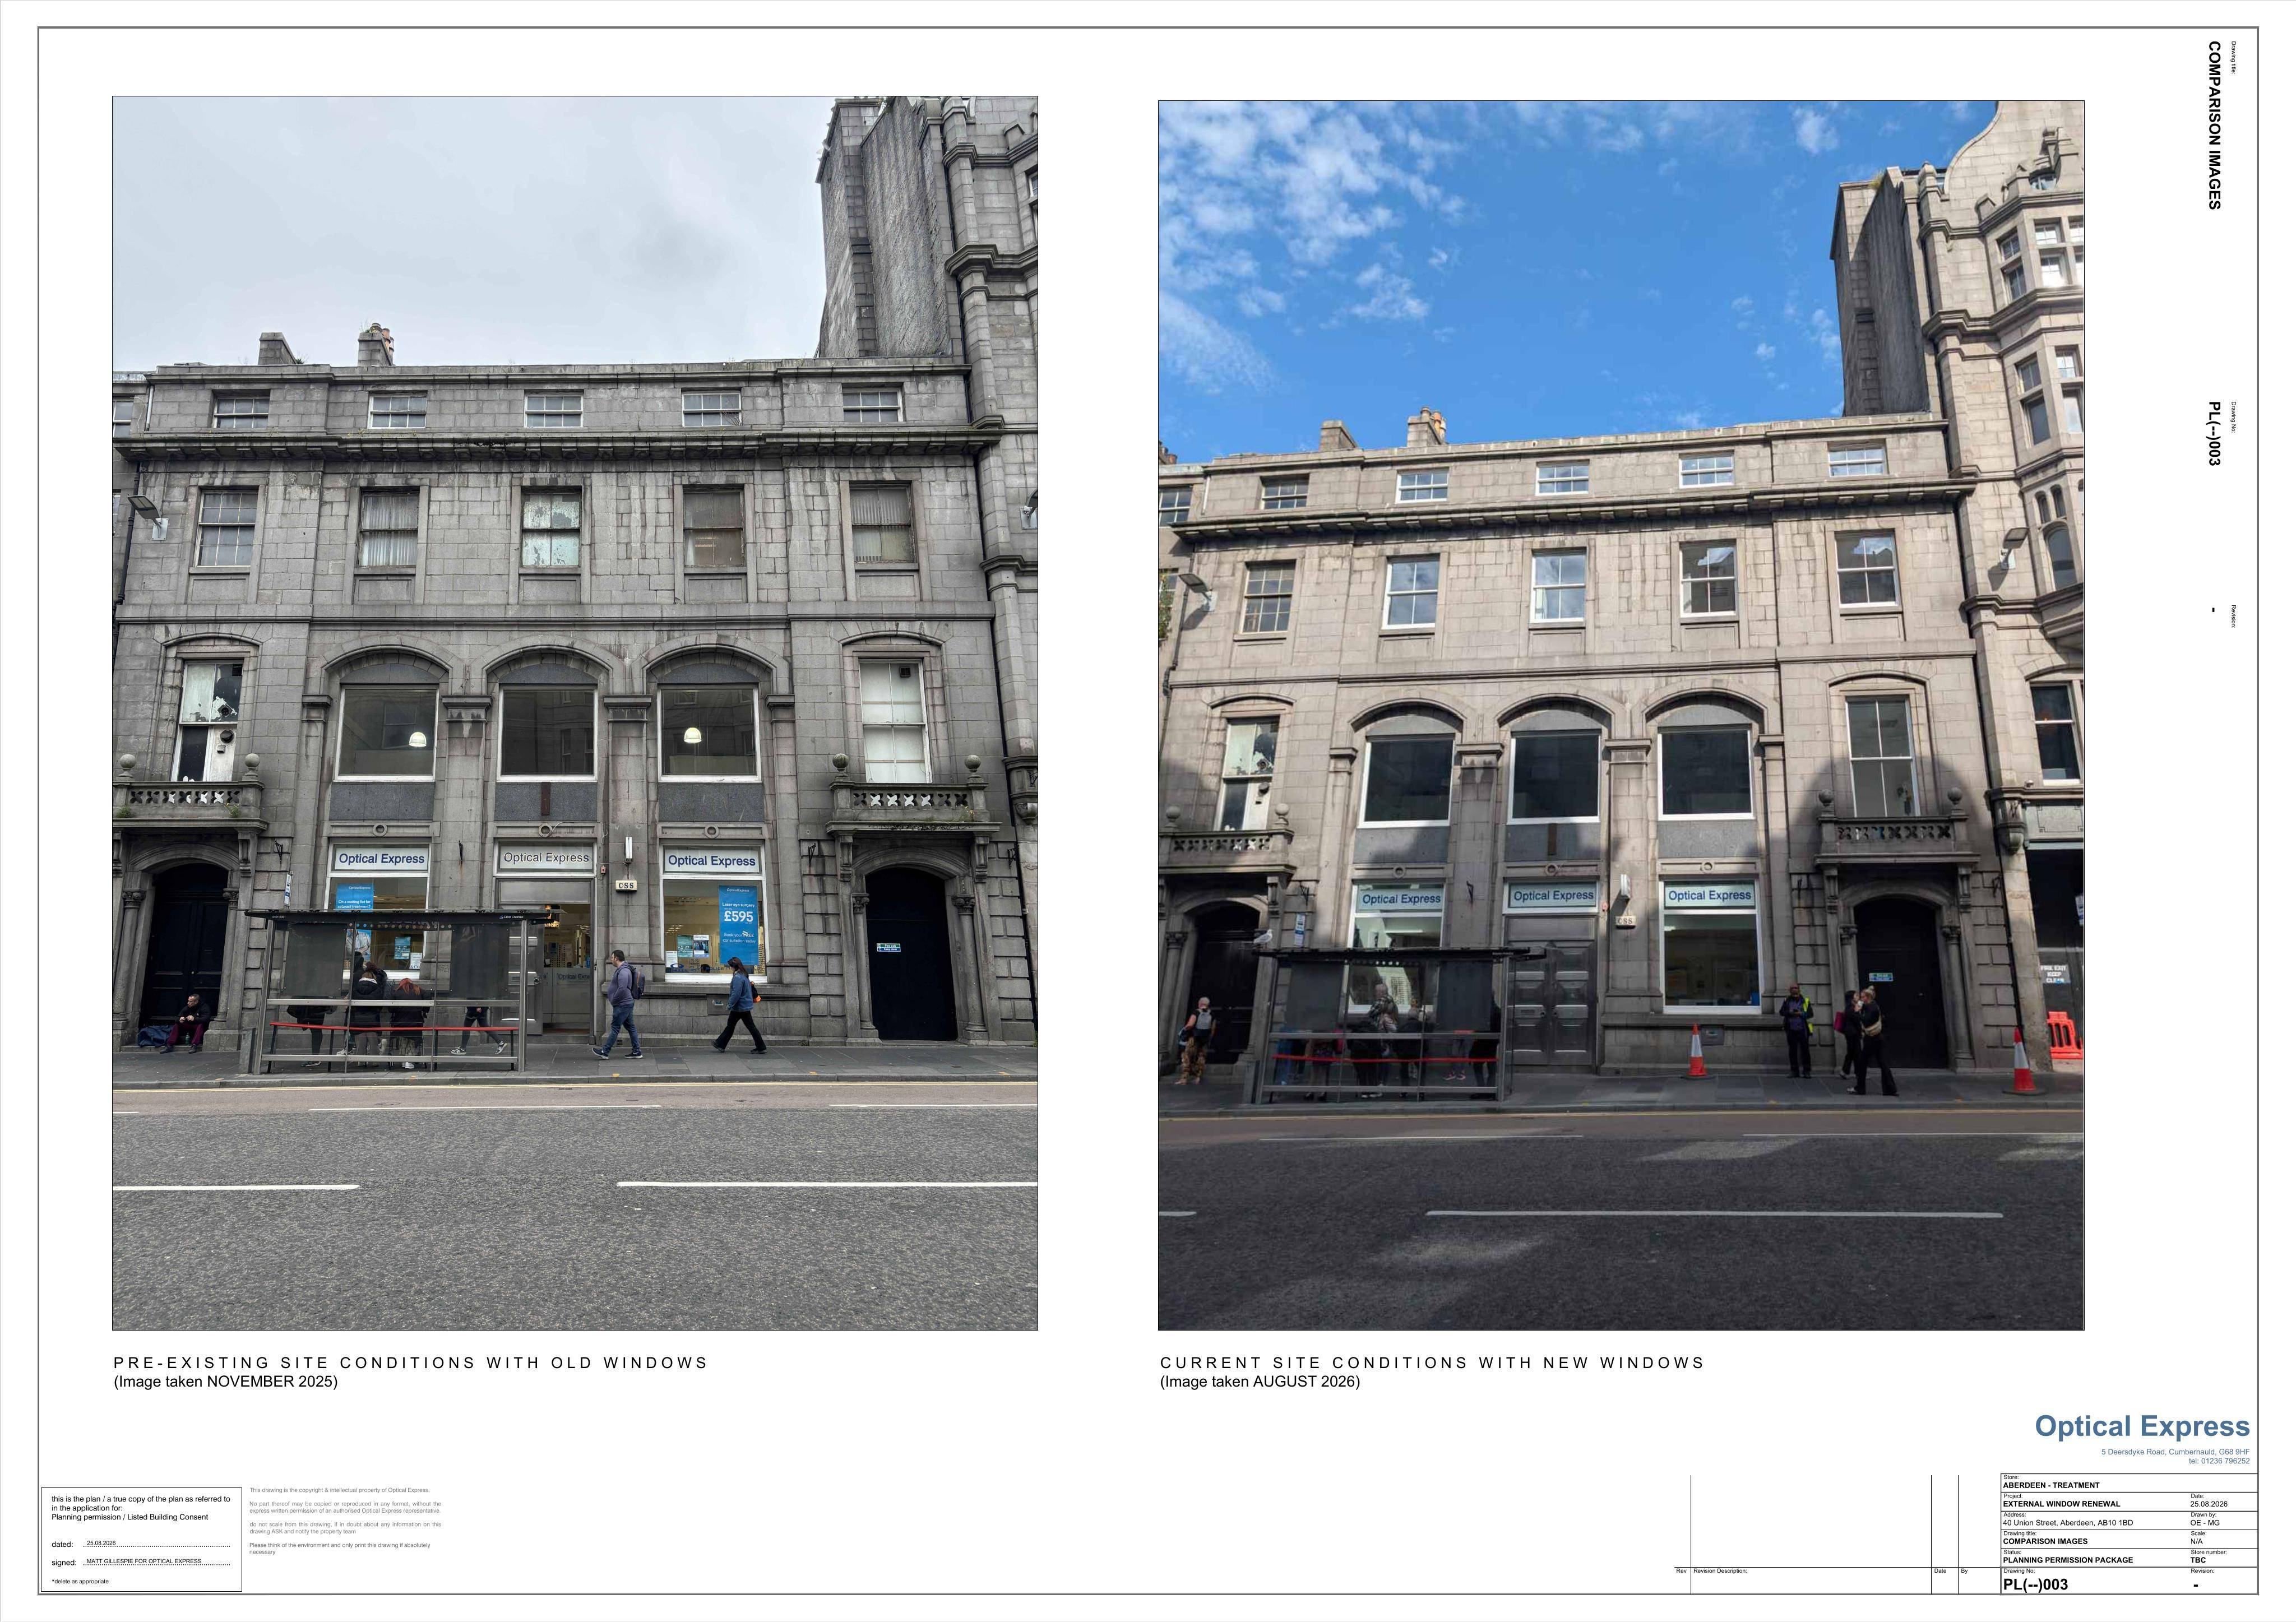Click the large blue Optical Express logo

[x=2142, y=1426]
